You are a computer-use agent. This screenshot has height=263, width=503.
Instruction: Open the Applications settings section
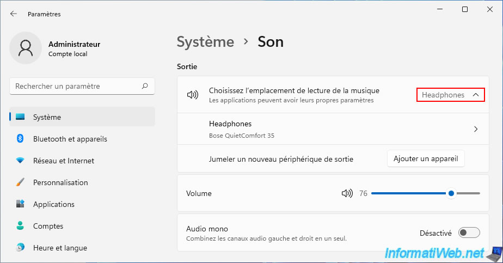(x=53, y=204)
